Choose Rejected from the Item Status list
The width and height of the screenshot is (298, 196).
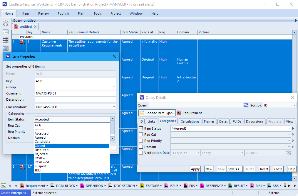(72, 154)
